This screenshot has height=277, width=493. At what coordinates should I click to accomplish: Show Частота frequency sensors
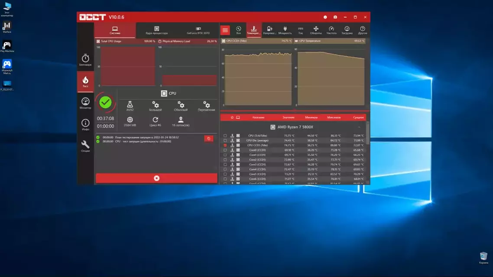coord(331,30)
